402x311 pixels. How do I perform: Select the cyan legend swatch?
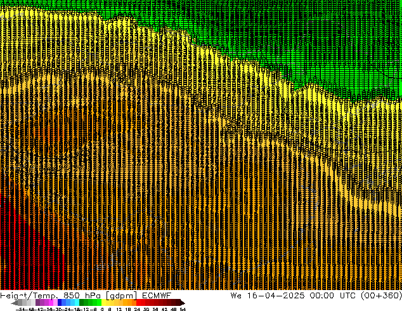[x=77, y=302]
